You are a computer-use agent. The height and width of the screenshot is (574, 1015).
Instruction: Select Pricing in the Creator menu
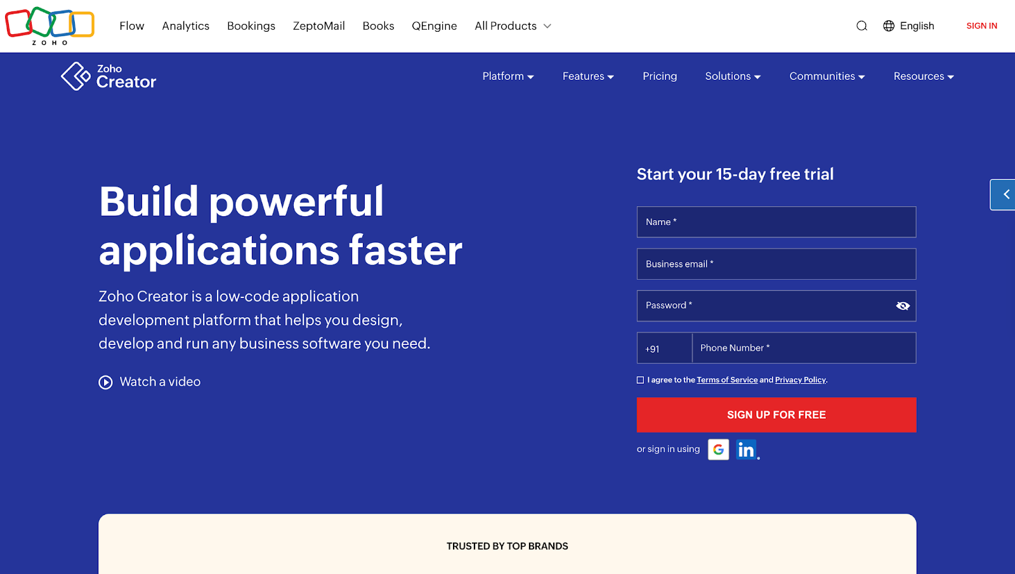tap(659, 76)
